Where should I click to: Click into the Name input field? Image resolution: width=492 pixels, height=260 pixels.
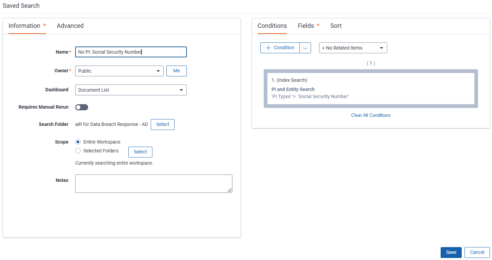pyautogui.click(x=131, y=52)
